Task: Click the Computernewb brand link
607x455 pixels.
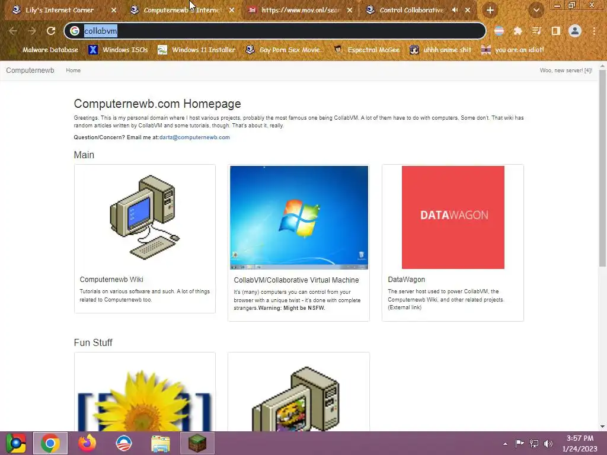Action: 30,71
